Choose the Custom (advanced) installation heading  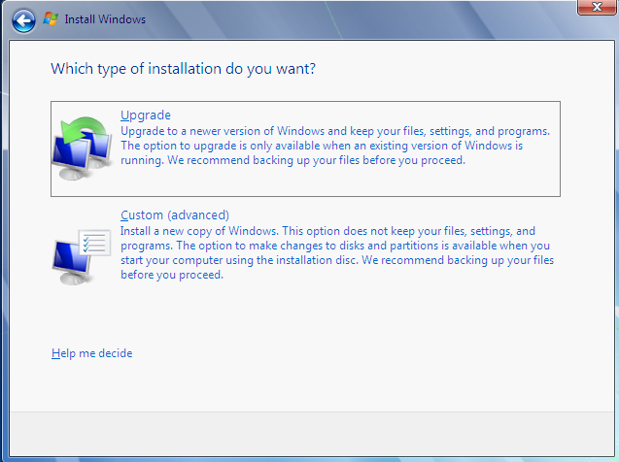[x=175, y=214]
